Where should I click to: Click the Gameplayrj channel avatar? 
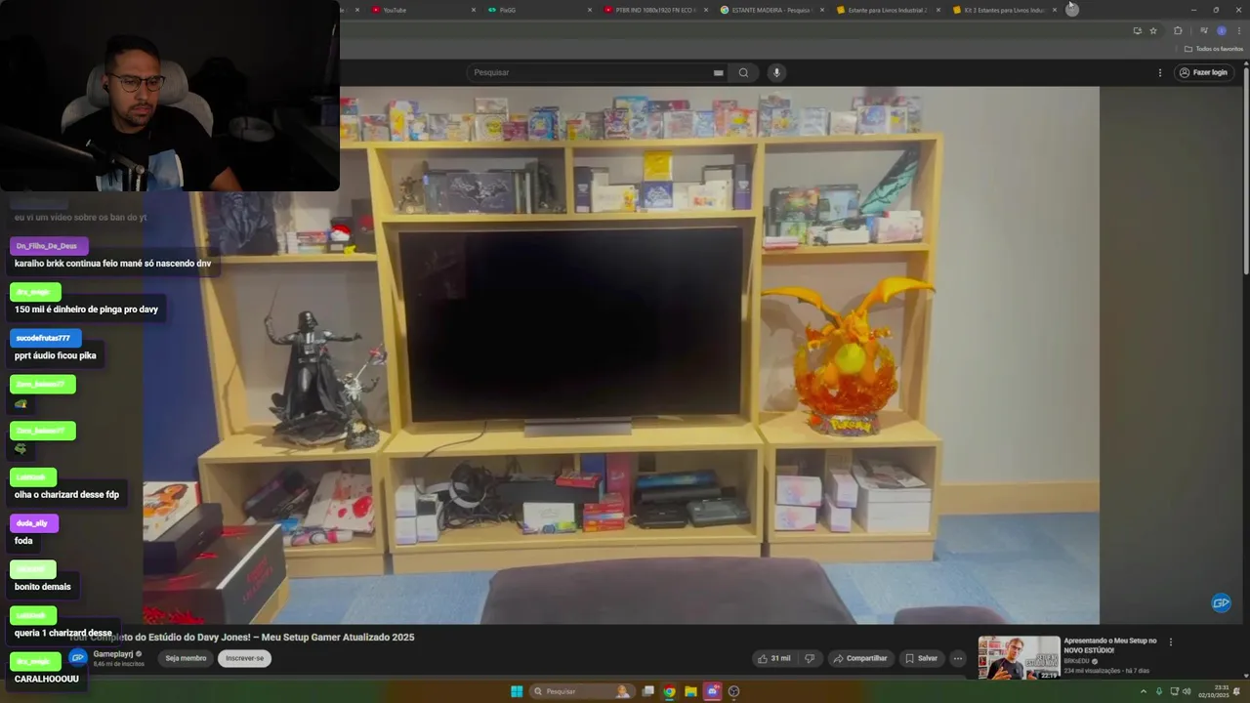point(78,658)
